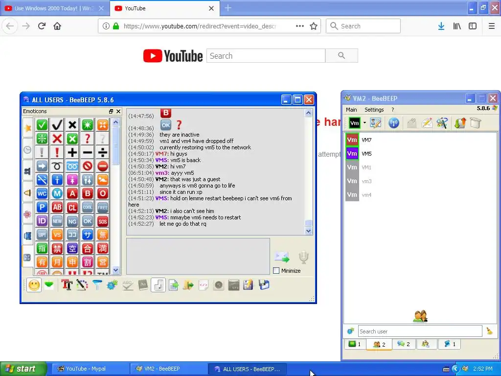The width and height of the screenshot is (501, 376).
Task: Open the chat settings blue gear icon
Action: (x=112, y=285)
